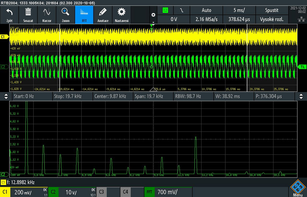Switch the Auto trigger mode

(x=206, y=10)
